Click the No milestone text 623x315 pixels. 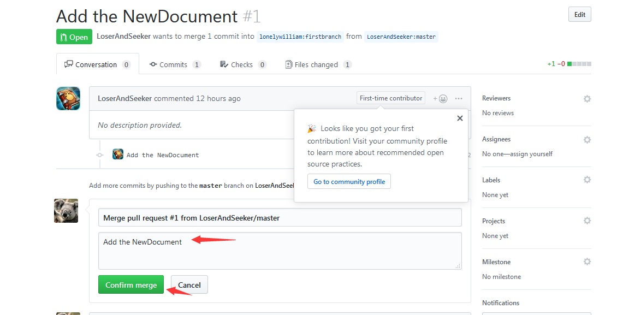(501, 276)
